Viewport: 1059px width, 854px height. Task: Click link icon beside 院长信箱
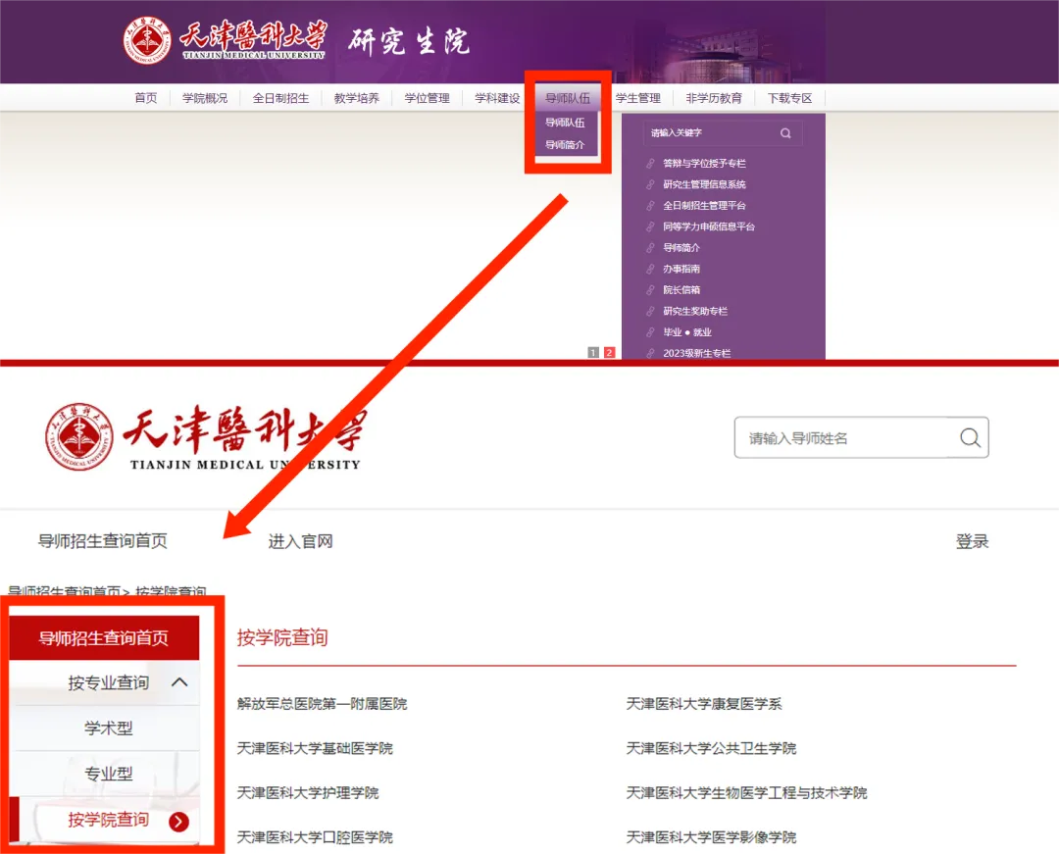[650, 289]
